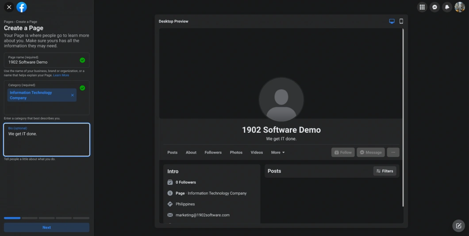Select the Posts tab in preview
This screenshot has height=236, width=469.
(172, 153)
